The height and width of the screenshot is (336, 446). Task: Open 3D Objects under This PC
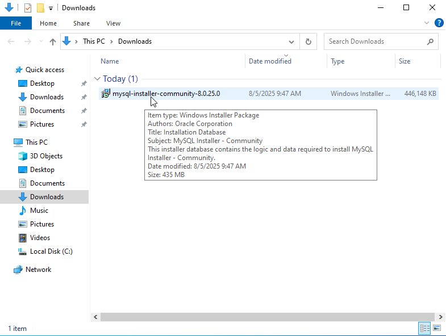[46, 156]
